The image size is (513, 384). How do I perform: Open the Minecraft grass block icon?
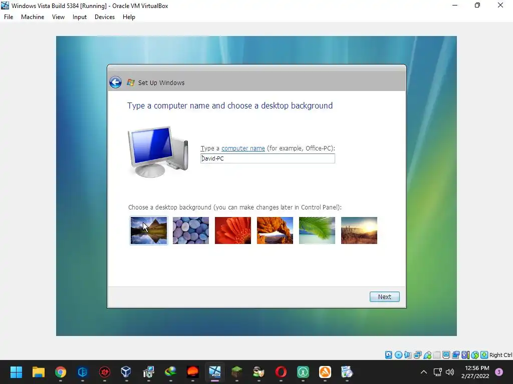[x=237, y=372]
